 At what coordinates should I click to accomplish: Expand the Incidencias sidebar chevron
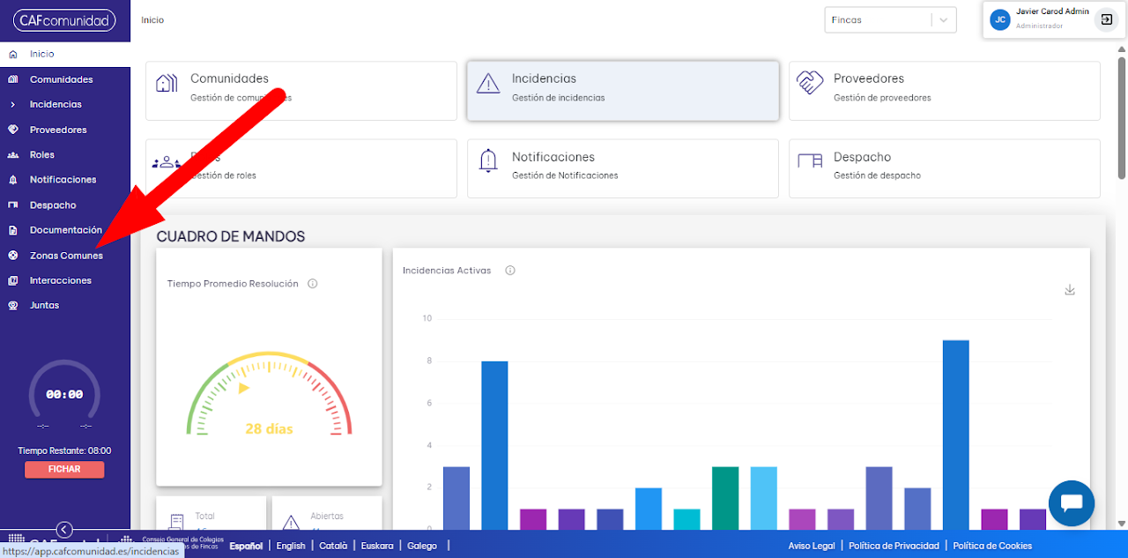(12, 105)
